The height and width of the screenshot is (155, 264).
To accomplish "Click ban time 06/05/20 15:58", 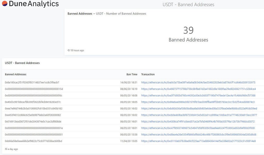I will (129, 134).
